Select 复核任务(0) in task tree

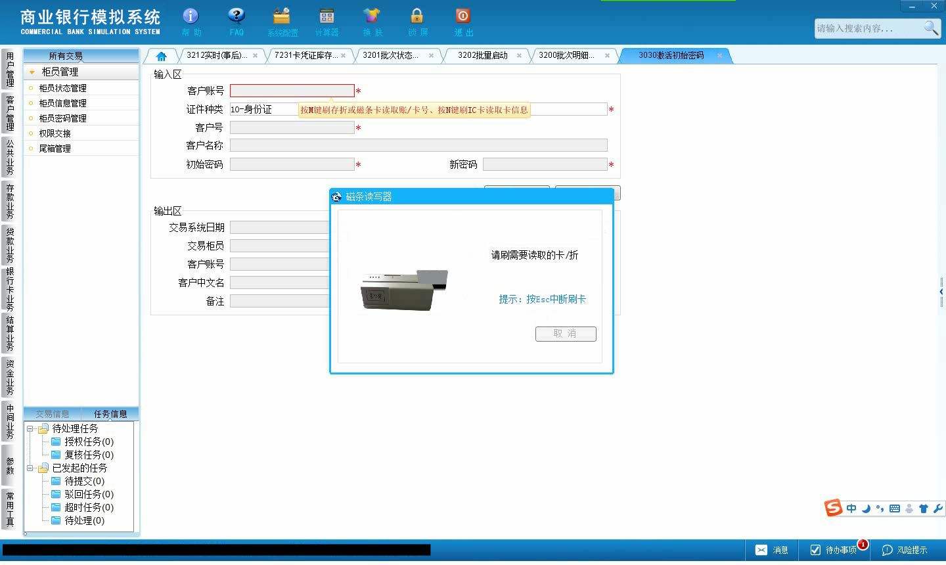[x=89, y=455]
